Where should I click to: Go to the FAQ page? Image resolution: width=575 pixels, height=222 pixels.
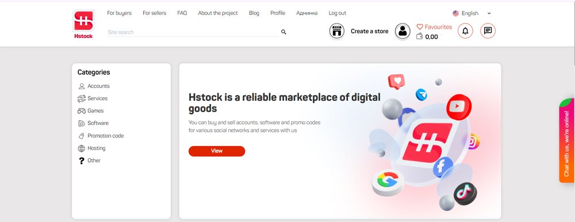(x=182, y=13)
